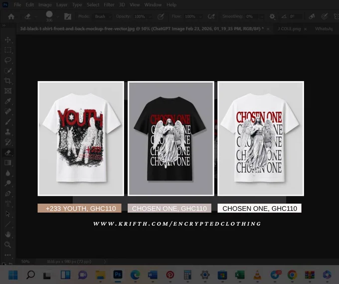Select the Hand tool
Viewport: 339px width, 284px height.
pos(8,234)
